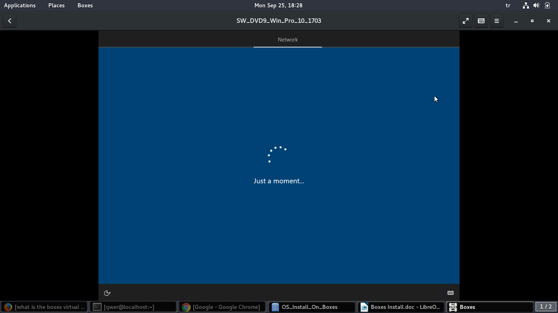Click the network status icon in top bar
Image resolution: width=558 pixels, height=313 pixels.
point(526,5)
